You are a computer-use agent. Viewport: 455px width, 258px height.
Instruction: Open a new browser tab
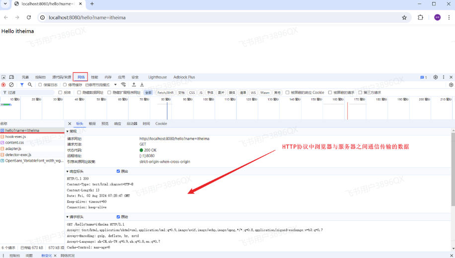pyautogui.click(x=92, y=4)
